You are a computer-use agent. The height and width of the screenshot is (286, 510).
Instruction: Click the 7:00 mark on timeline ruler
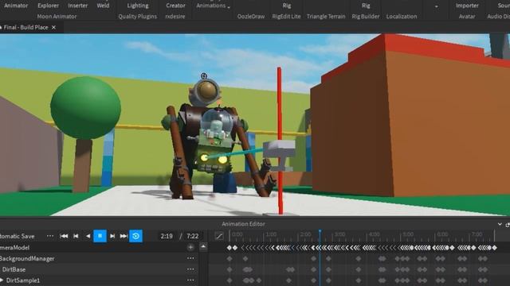coord(477,234)
